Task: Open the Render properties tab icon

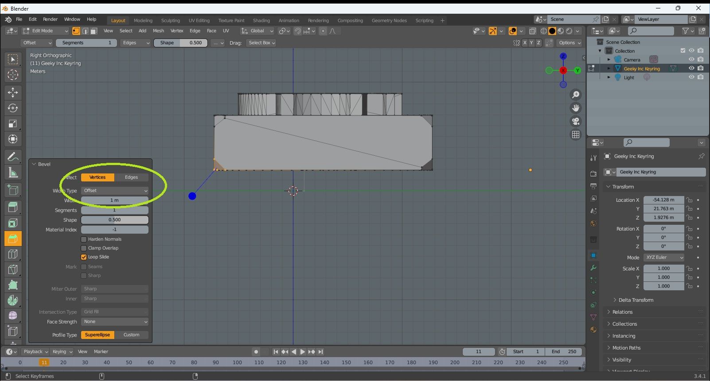Action: coord(593,173)
